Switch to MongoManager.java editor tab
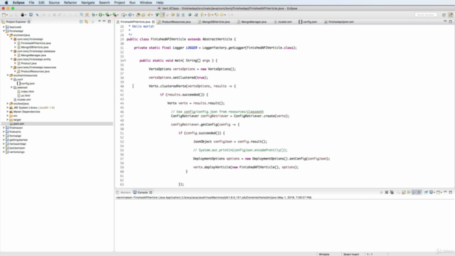Image resolution: width=455 pixels, height=256 pixels. [x=253, y=22]
